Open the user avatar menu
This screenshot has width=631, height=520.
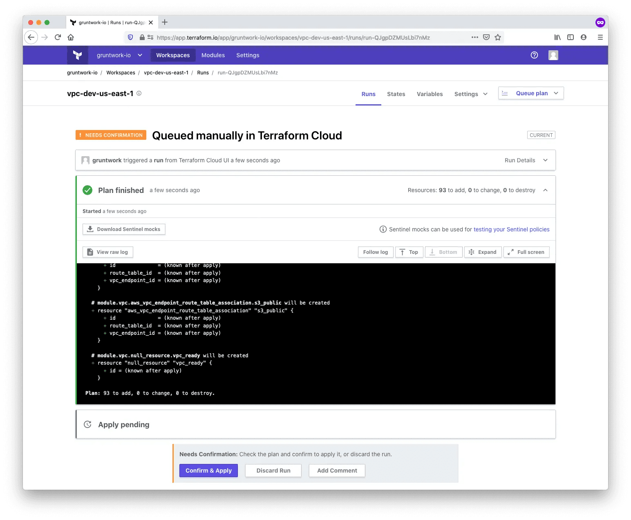coord(553,55)
